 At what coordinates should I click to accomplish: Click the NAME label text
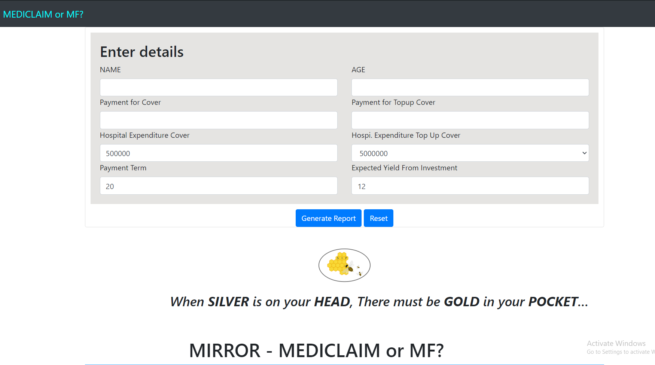tap(110, 70)
